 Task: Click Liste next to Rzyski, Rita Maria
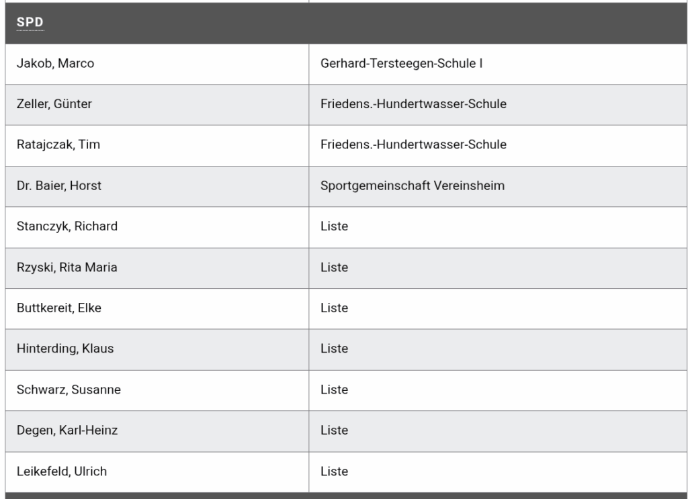pyautogui.click(x=335, y=267)
